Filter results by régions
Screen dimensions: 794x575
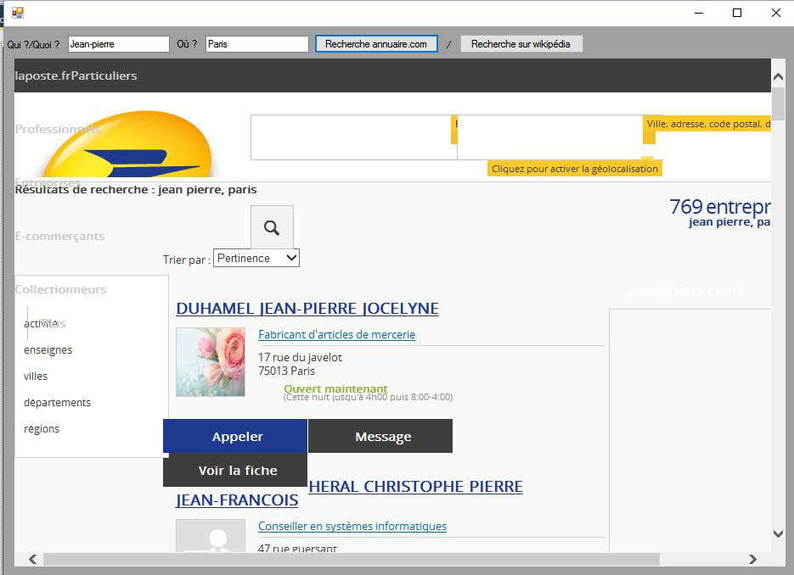click(42, 429)
